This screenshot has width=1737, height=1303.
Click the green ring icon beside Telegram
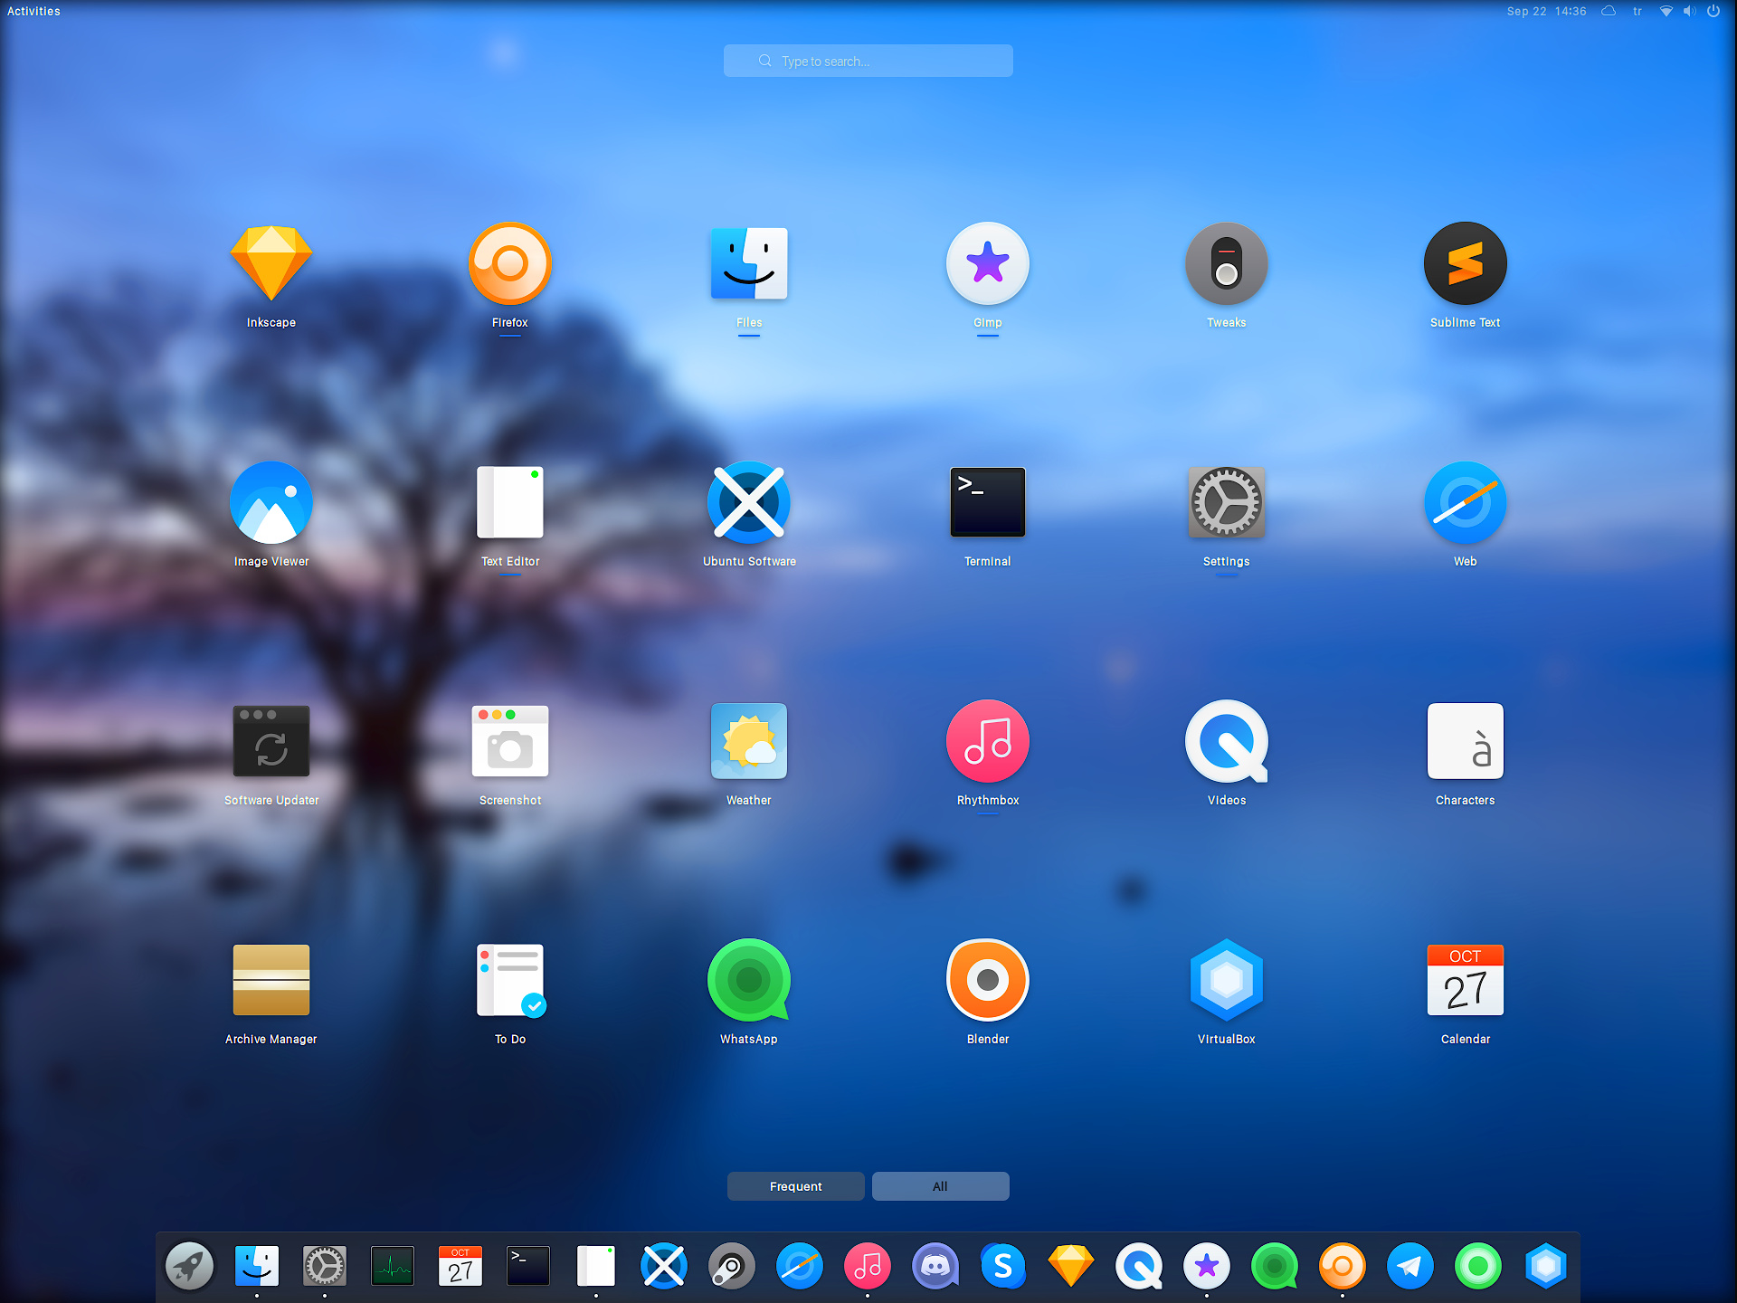1478,1266
